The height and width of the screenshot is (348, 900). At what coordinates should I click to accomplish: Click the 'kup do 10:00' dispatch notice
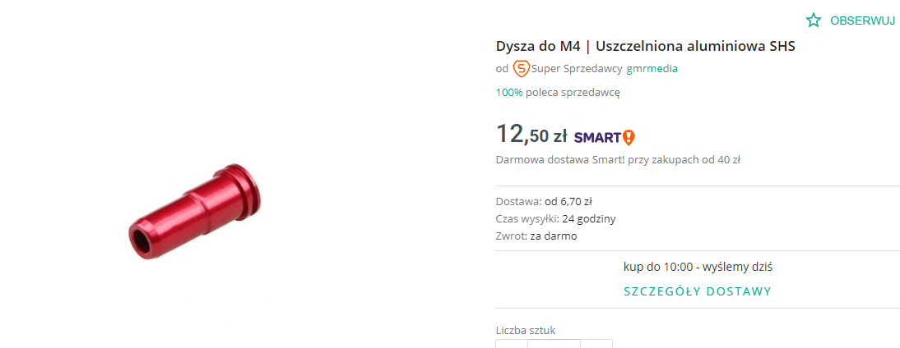698,267
